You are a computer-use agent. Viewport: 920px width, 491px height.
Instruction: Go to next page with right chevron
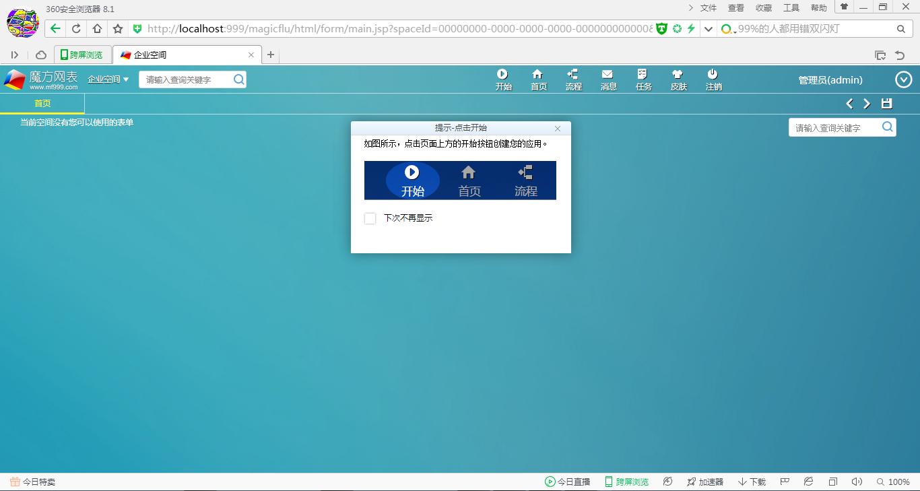867,104
